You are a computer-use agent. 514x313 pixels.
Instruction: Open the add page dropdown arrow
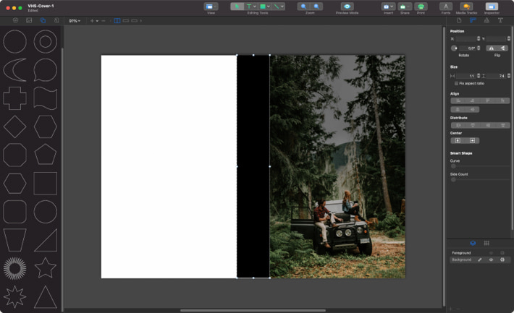click(97, 21)
